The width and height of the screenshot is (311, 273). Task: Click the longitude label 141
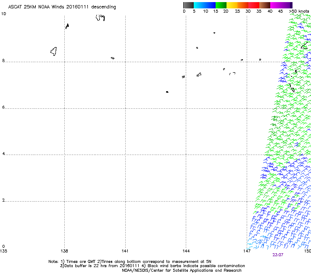[125, 251]
